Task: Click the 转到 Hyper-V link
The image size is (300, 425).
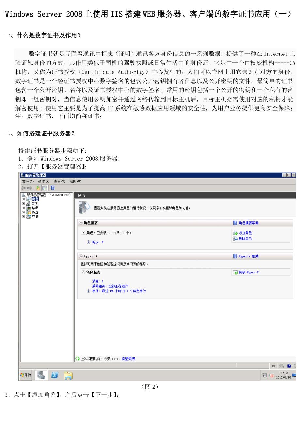Action: click(248, 272)
